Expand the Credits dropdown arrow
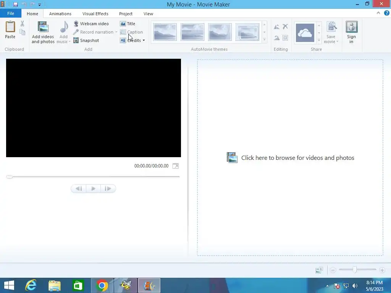391x293 pixels. [x=144, y=40]
